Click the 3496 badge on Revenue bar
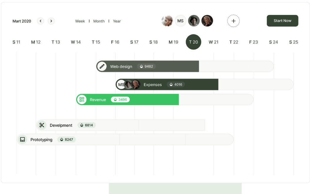The image size is (310, 194). (120, 100)
